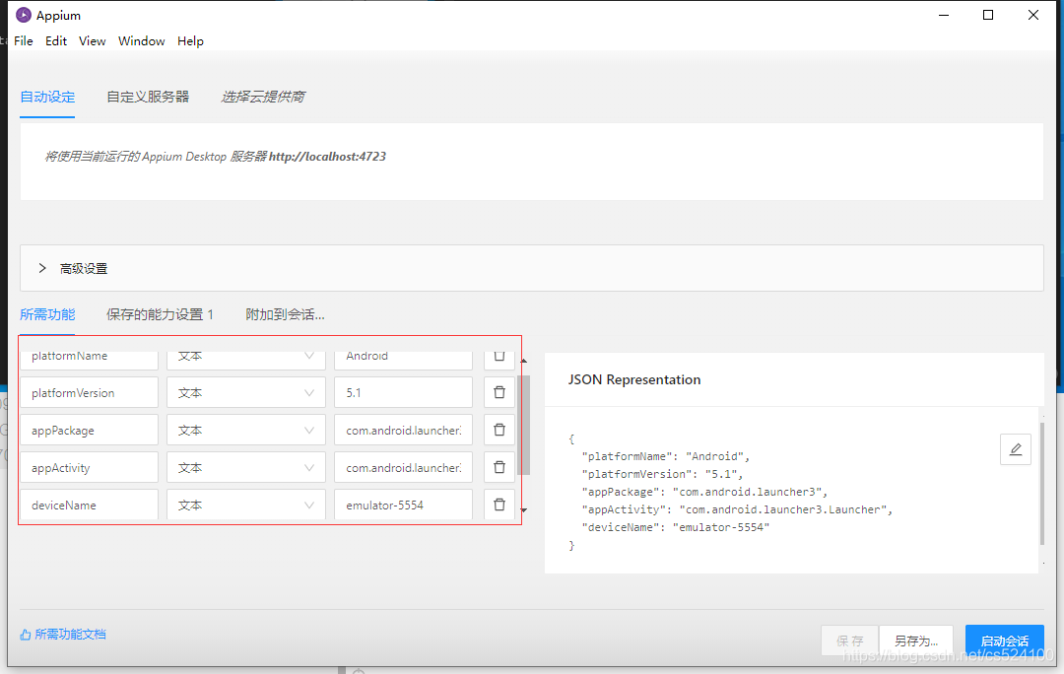
Task: Open type dropdown for platformVersion row
Action: [245, 392]
